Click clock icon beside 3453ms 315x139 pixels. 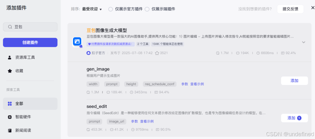click(132, 92)
